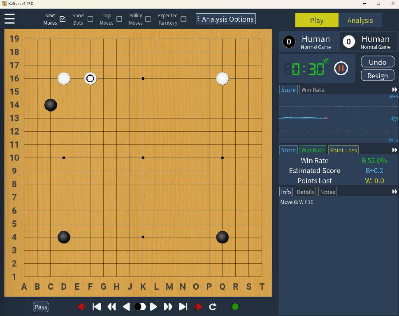Image resolution: width=399 pixels, height=316 pixels.
Task: Turn on Expected Territory display
Action: (183, 19)
